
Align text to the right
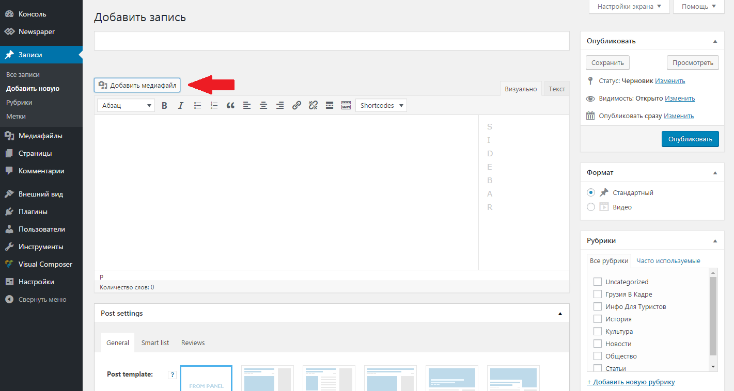(x=280, y=105)
